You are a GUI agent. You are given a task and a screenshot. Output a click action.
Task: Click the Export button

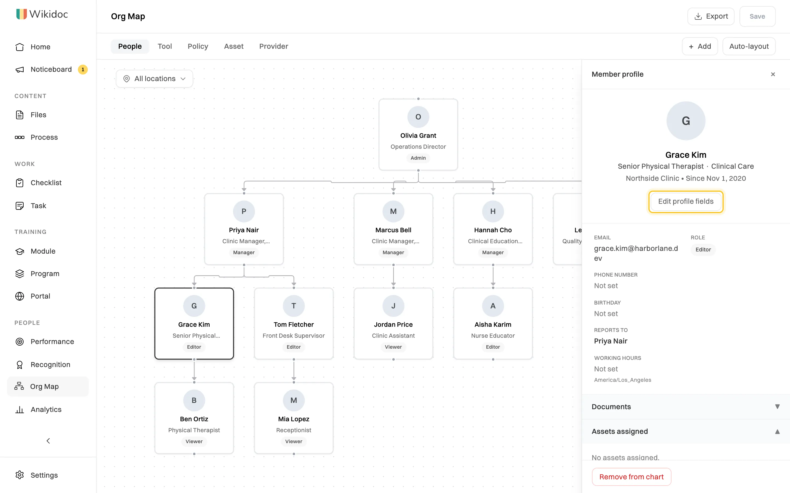(711, 16)
